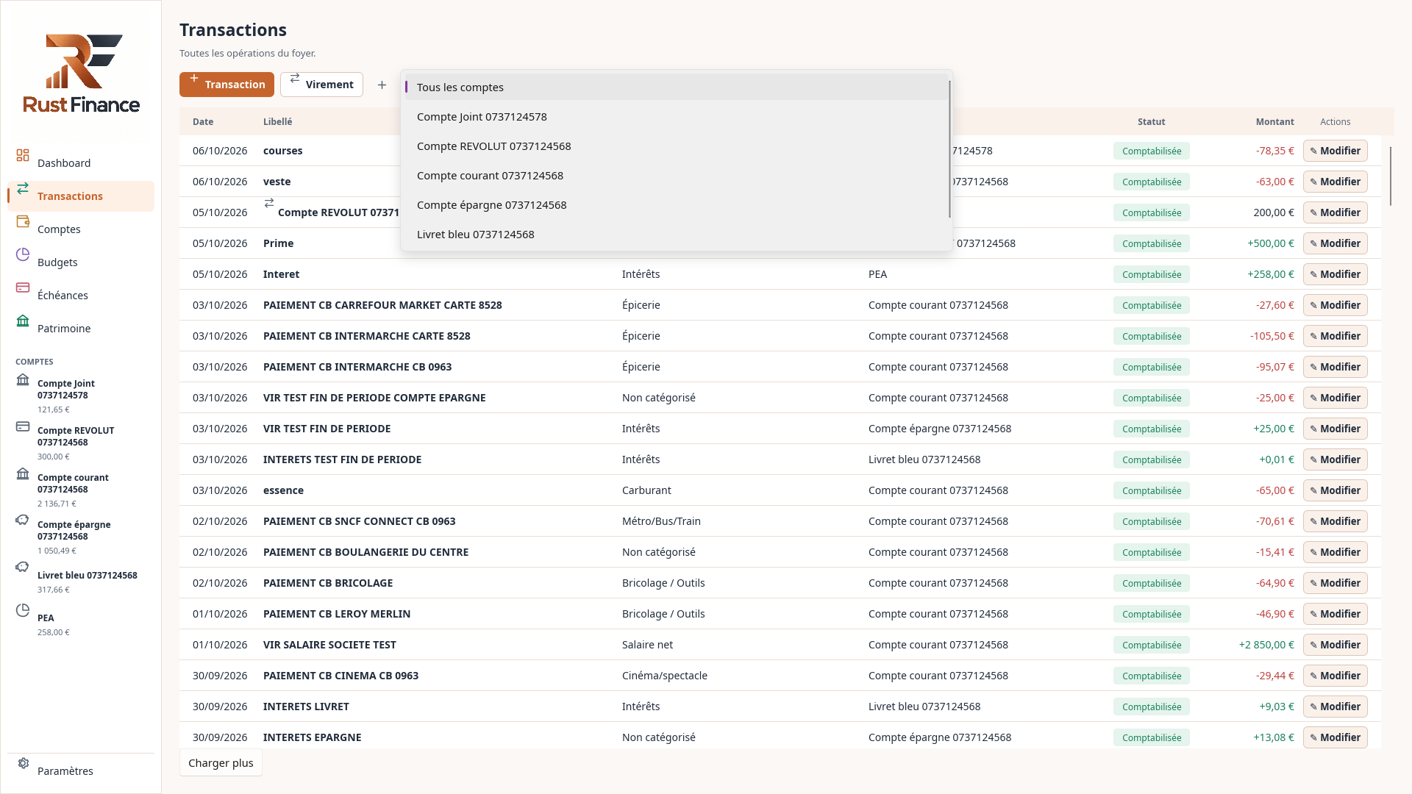Click the Comptes wallet icon
1412x794 pixels.
(x=23, y=221)
